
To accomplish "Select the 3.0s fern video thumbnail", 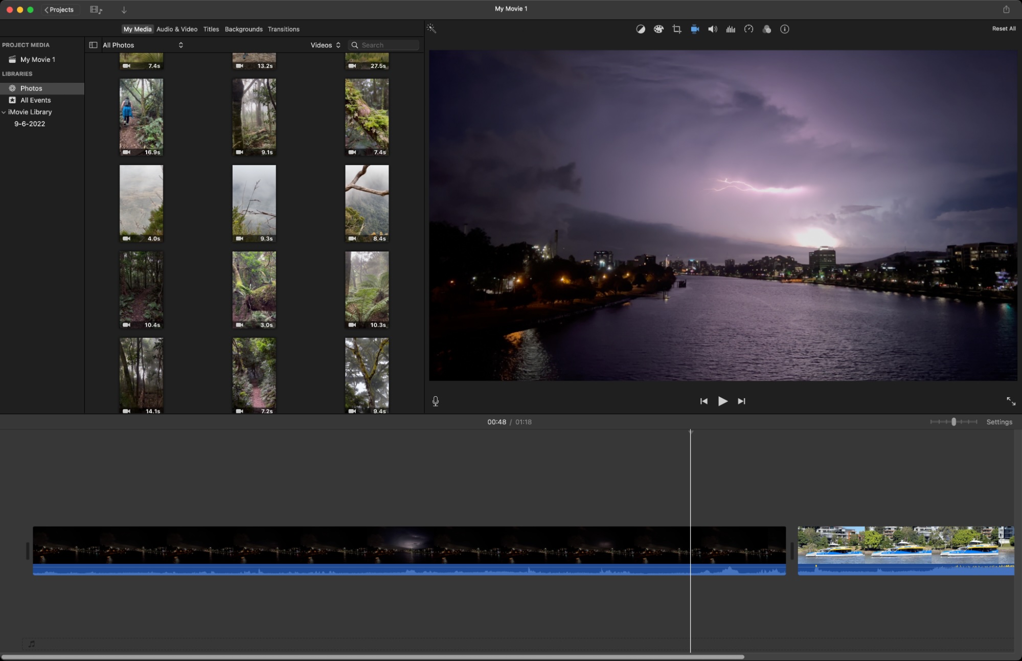I will click(254, 290).
